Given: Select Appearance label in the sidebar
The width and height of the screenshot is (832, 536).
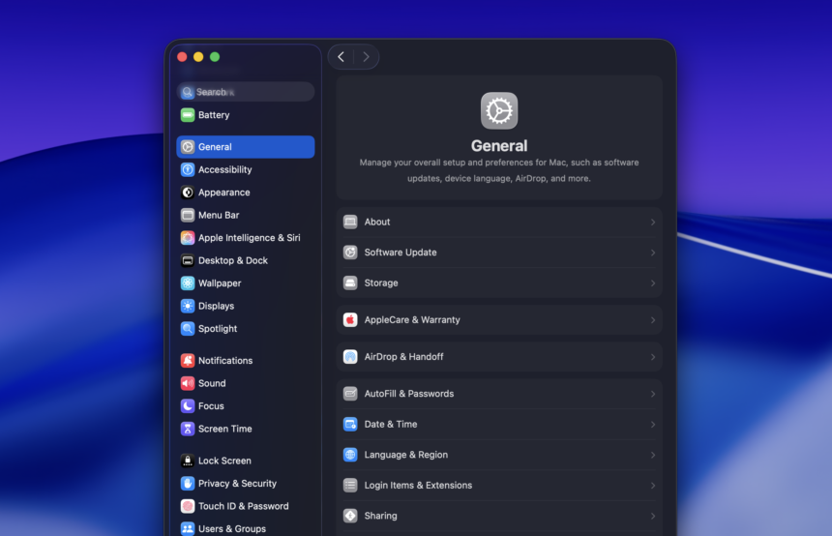Looking at the screenshot, I should click(x=223, y=193).
